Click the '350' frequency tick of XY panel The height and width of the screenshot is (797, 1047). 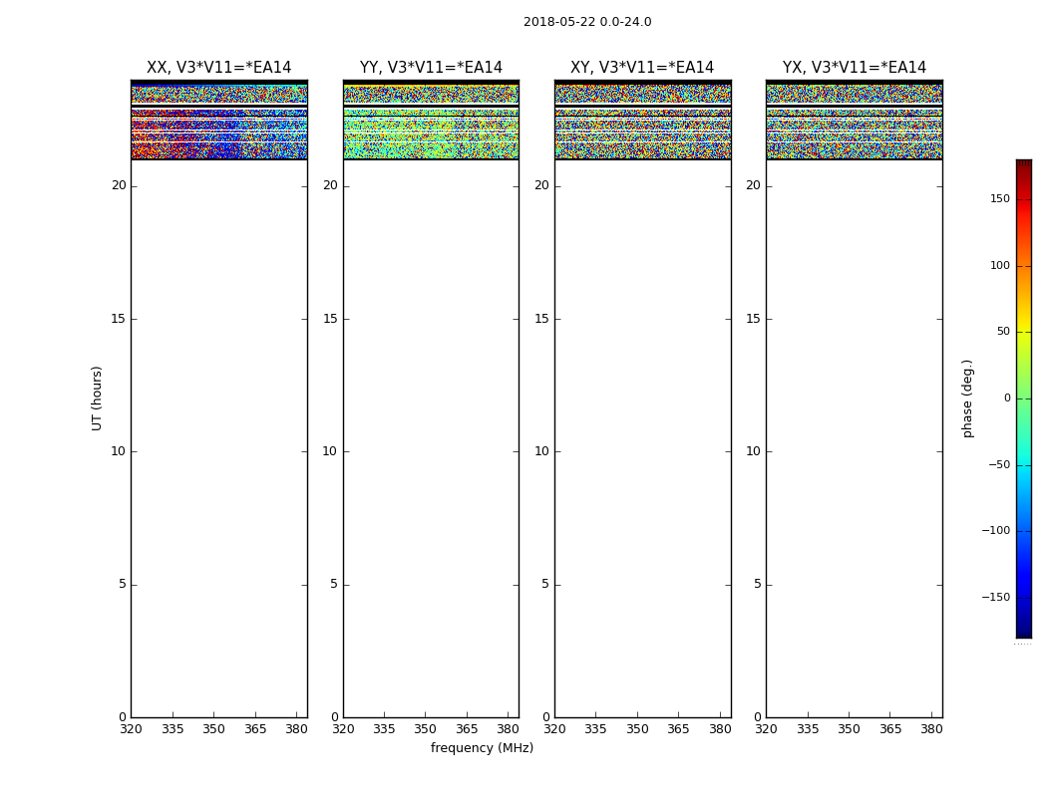tap(638, 729)
